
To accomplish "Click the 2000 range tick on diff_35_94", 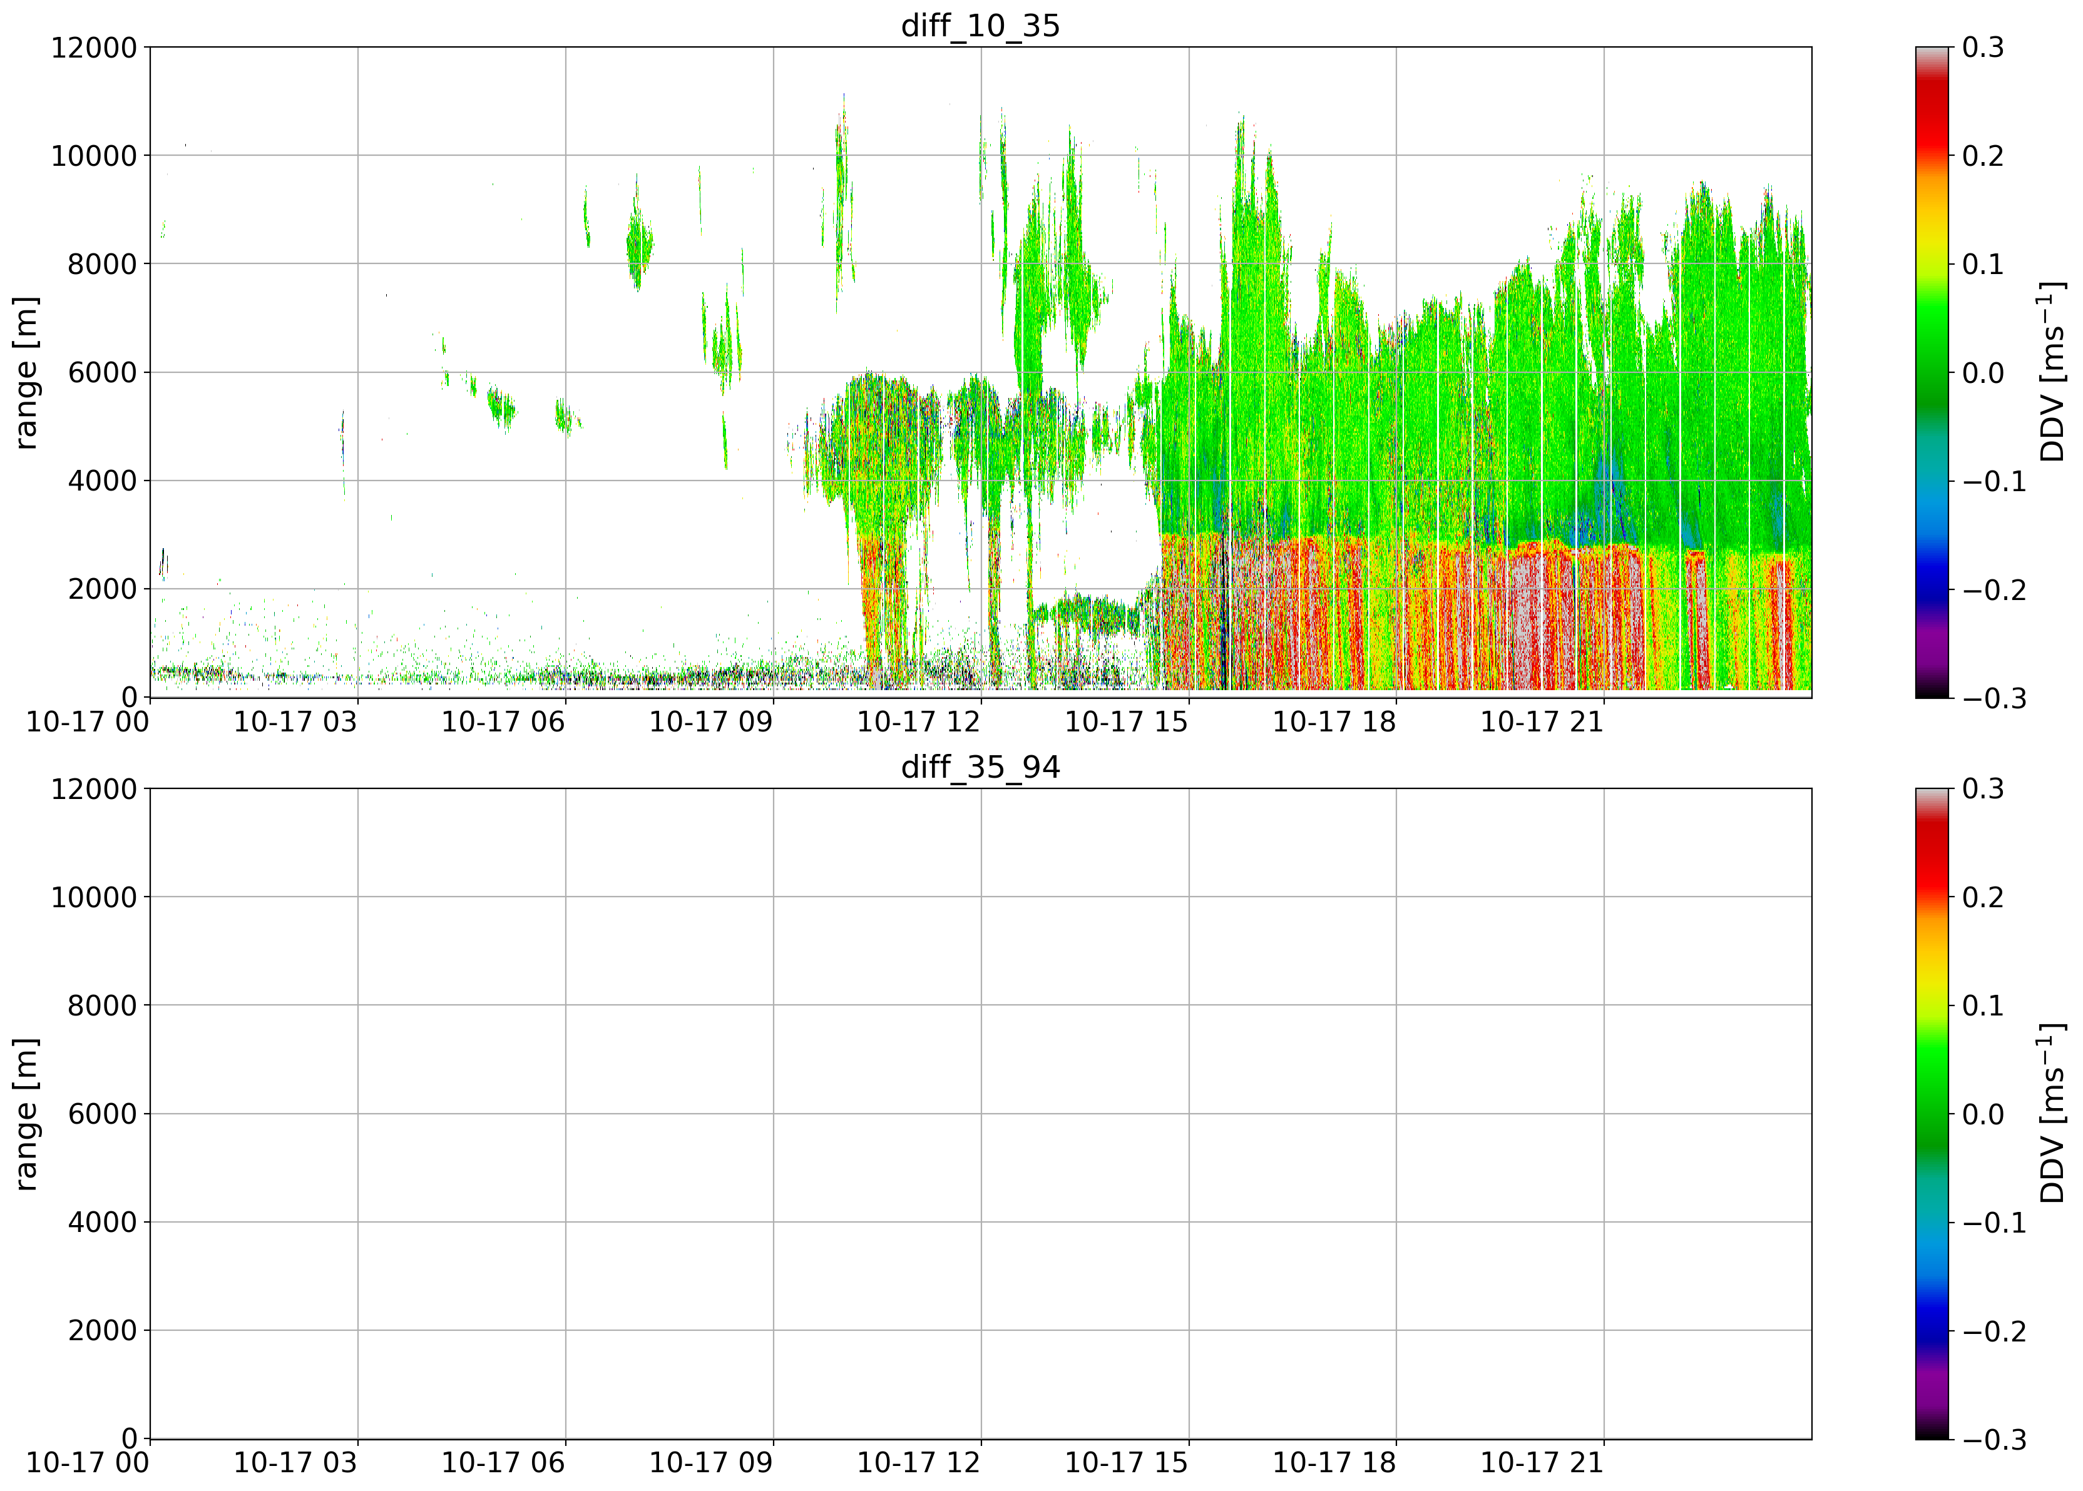I will point(103,1331).
